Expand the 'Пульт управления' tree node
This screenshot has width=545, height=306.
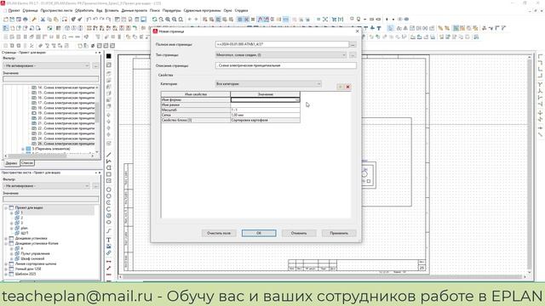(x=11, y=253)
